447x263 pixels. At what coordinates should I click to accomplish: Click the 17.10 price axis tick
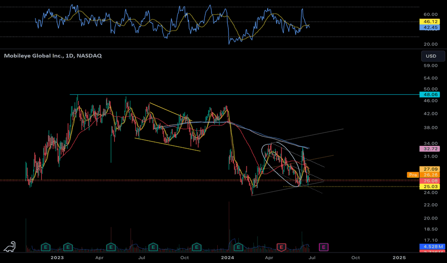(431, 240)
